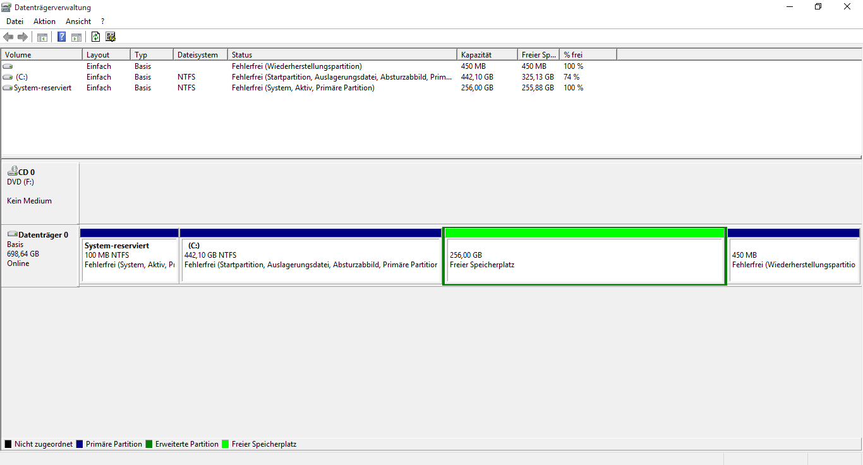Click the Datenträger 0 disk icon

click(x=12, y=234)
